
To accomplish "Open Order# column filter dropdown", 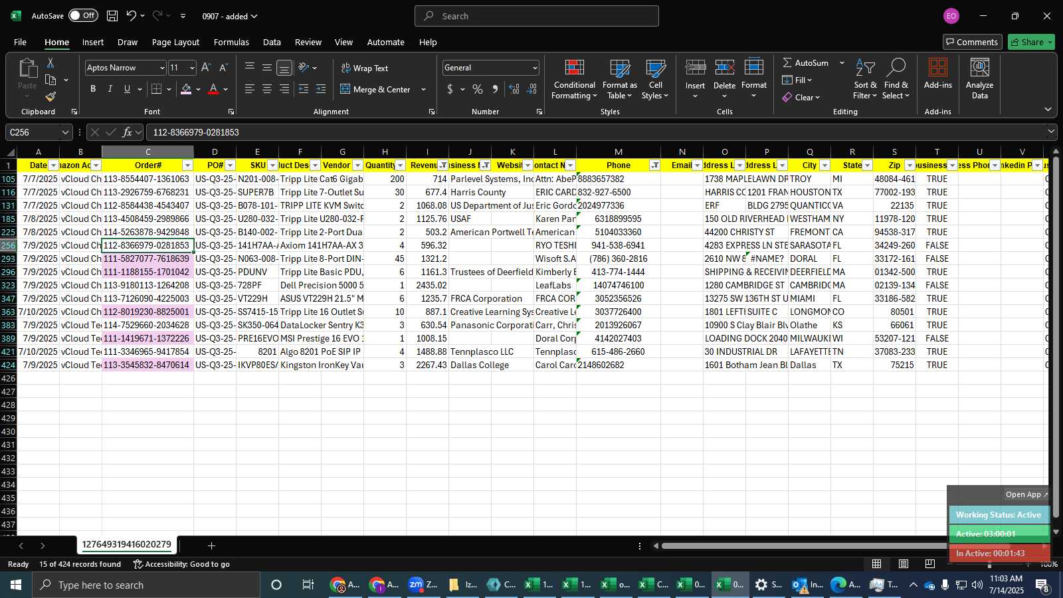I will pyautogui.click(x=187, y=165).
